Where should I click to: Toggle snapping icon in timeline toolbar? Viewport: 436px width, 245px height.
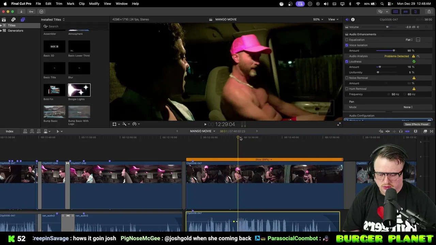(407, 131)
